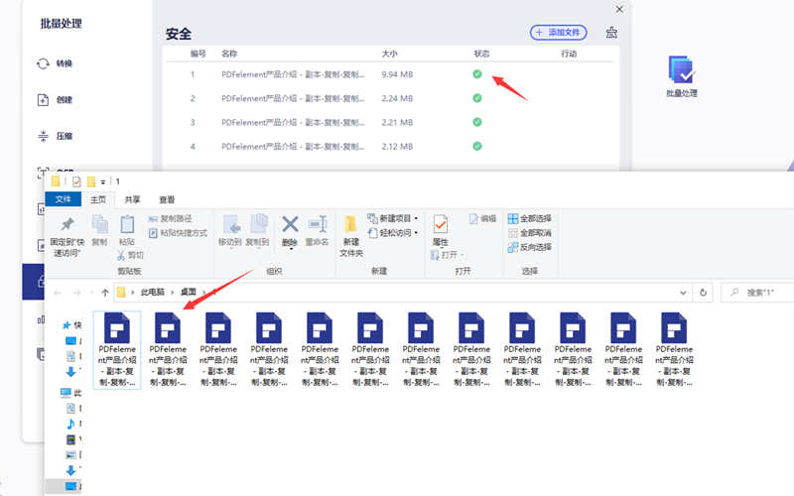Click 剪切 (Cut) scissors icon
Image resolution: width=794 pixels, height=496 pixels.
point(131,255)
